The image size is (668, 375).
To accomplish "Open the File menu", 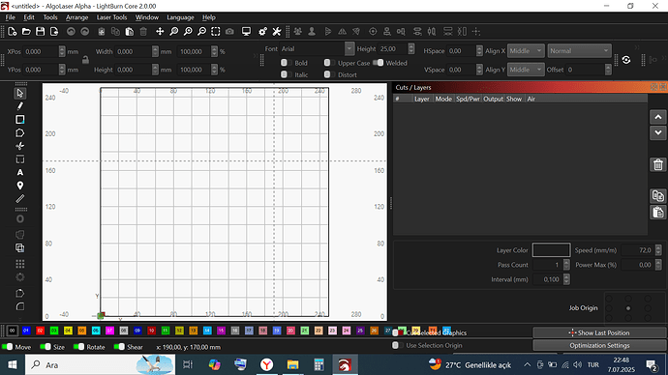I will [11, 17].
